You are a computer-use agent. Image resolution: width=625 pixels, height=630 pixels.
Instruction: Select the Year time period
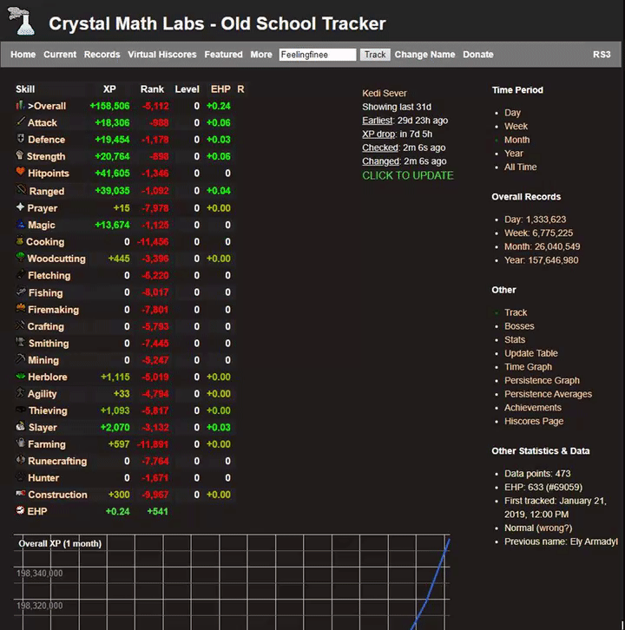click(x=514, y=154)
